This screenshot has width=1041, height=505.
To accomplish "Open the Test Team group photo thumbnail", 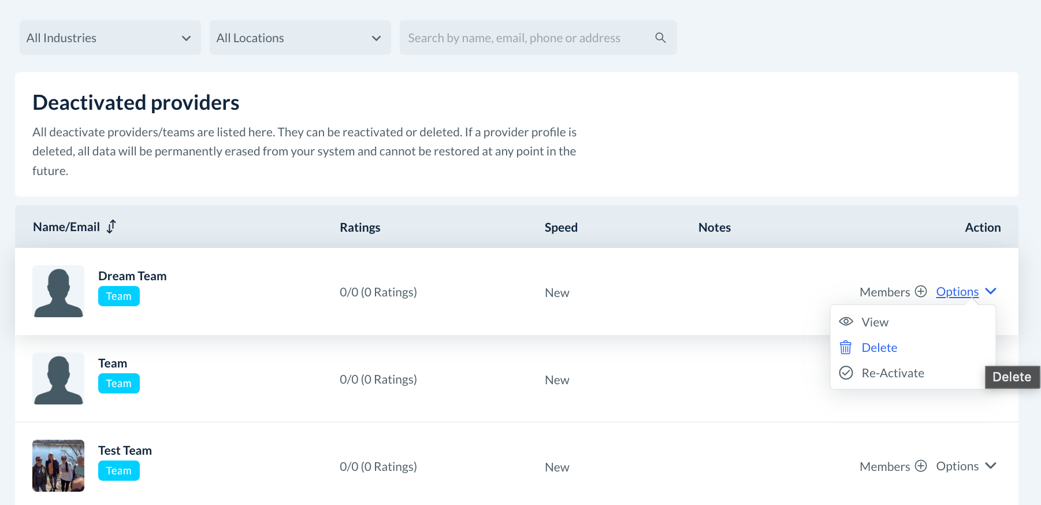I will (x=58, y=466).
